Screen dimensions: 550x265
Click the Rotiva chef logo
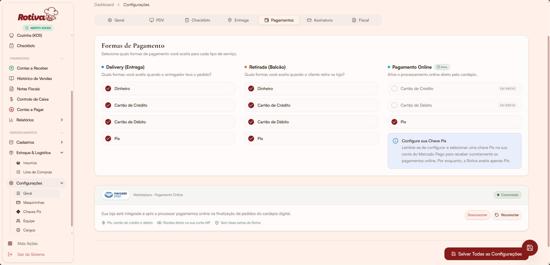[38, 15]
